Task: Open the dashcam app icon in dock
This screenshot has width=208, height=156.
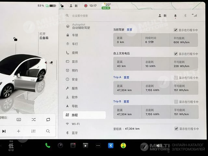Action: click(x=73, y=146)
